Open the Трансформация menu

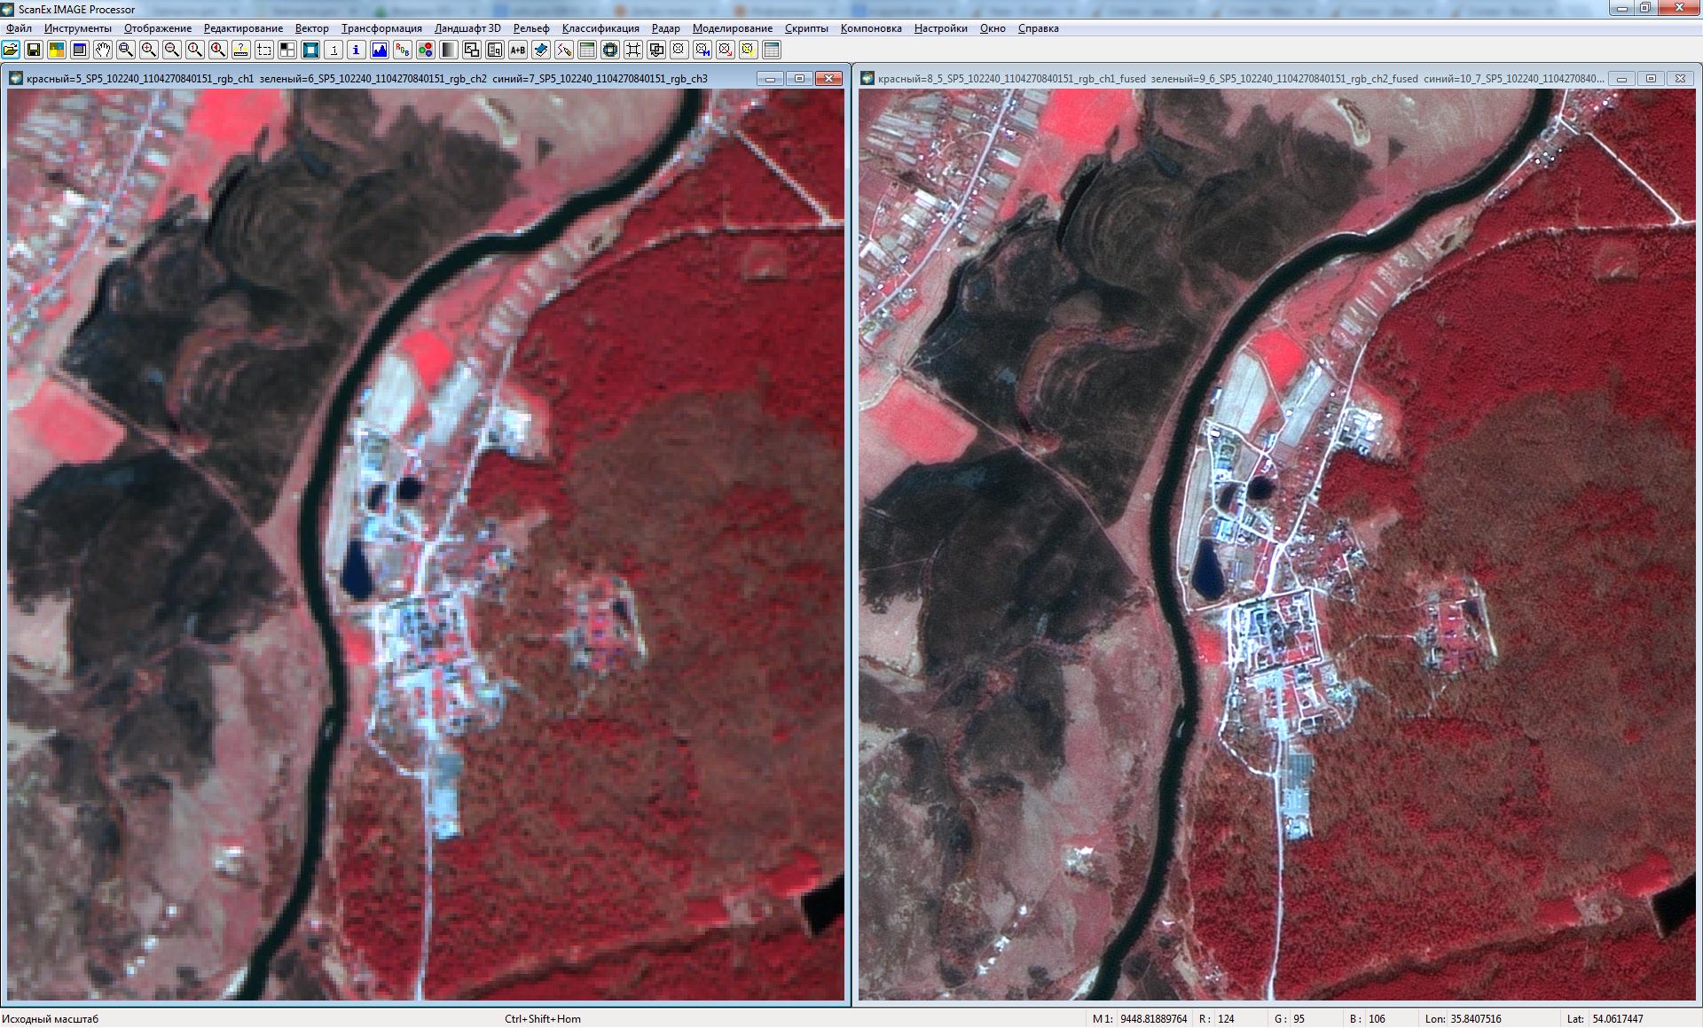(381, 28)
